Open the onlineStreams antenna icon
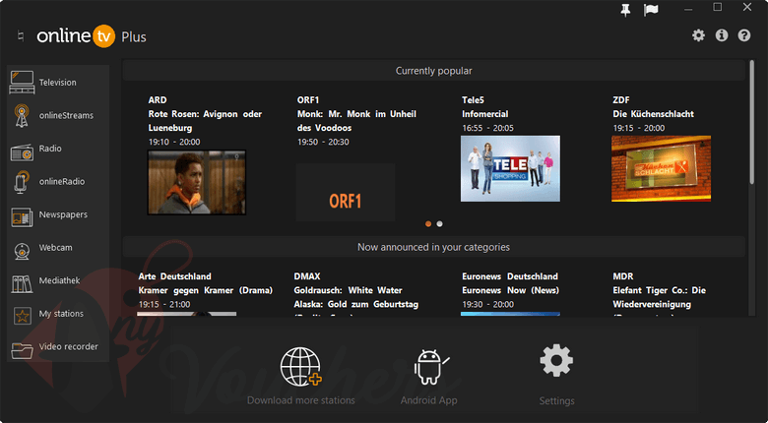 [x=22, y=115]
